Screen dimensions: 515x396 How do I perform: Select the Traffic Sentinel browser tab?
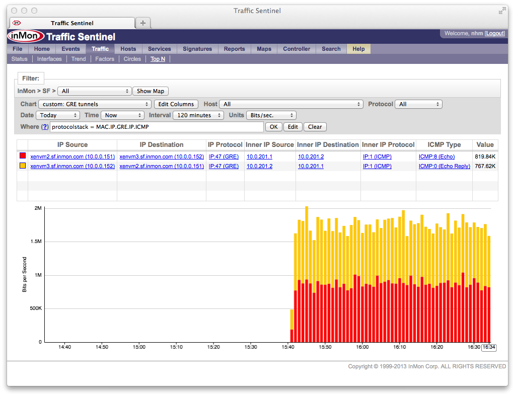72,23
